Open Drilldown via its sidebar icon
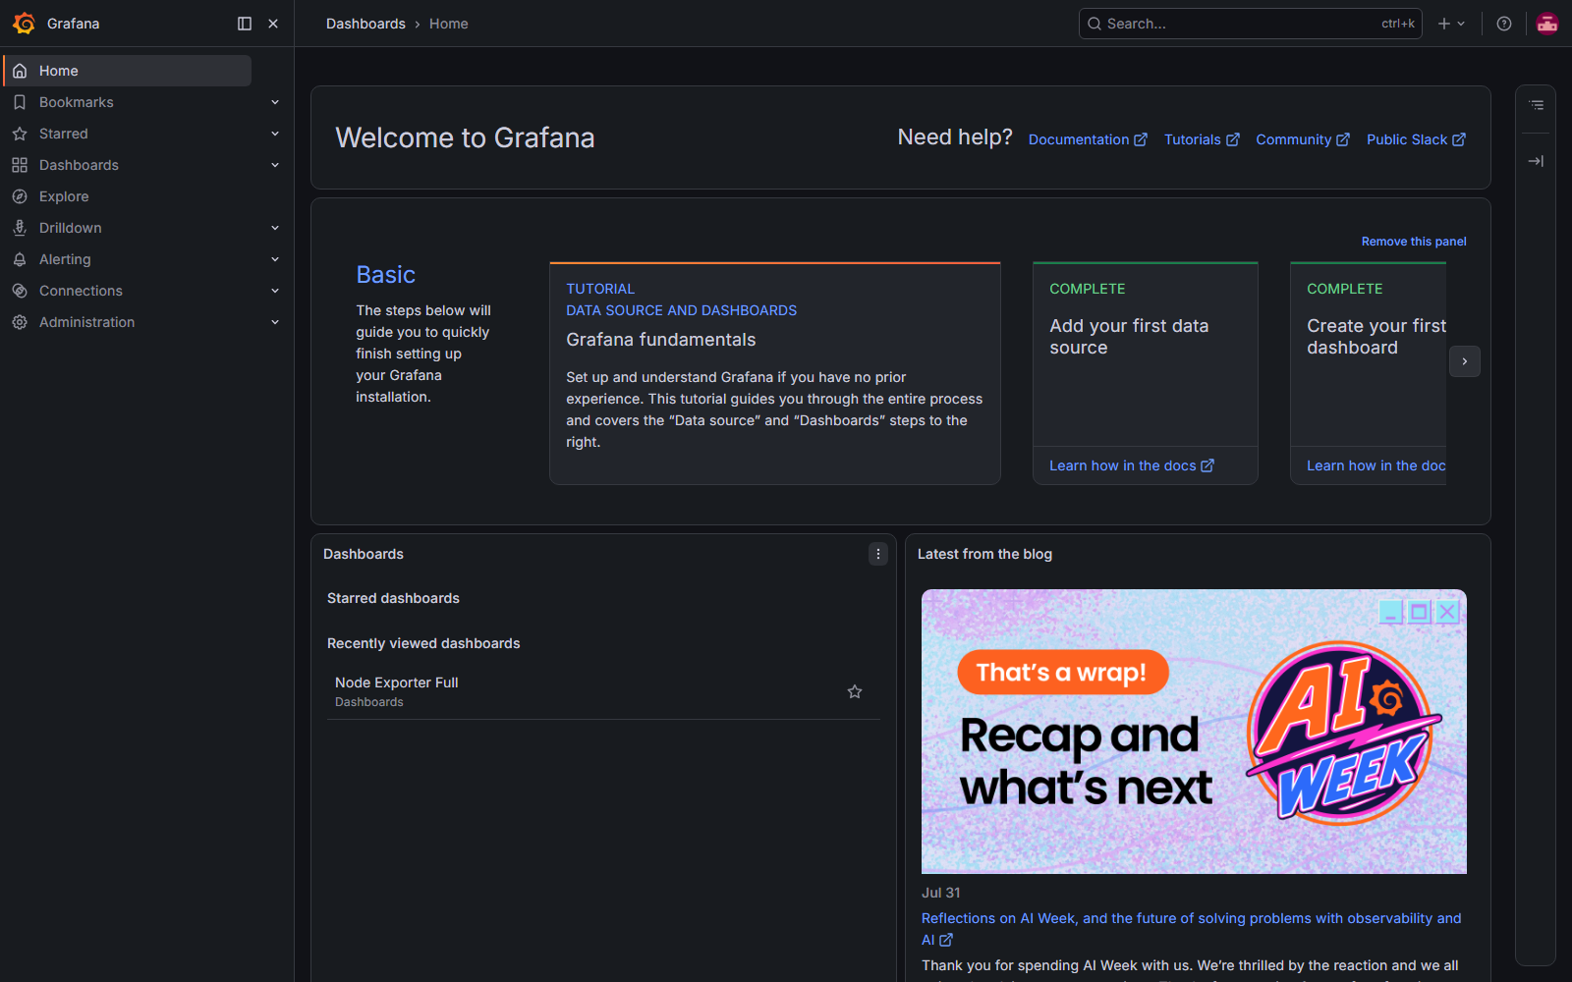 click(20, 228)
